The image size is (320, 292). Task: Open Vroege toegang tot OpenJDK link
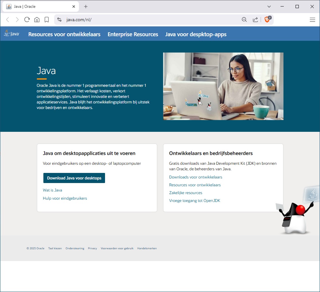point(194,201)
